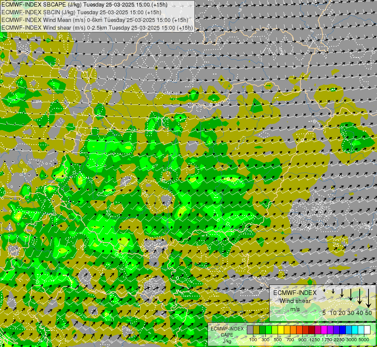
Task: Click the 20 m/s wind shear arrow
Action: (342, 293)
